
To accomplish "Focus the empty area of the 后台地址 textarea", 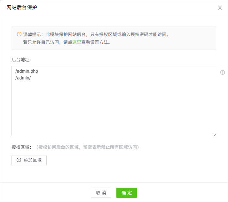I will pyautogui.click(x=114, y=108).
